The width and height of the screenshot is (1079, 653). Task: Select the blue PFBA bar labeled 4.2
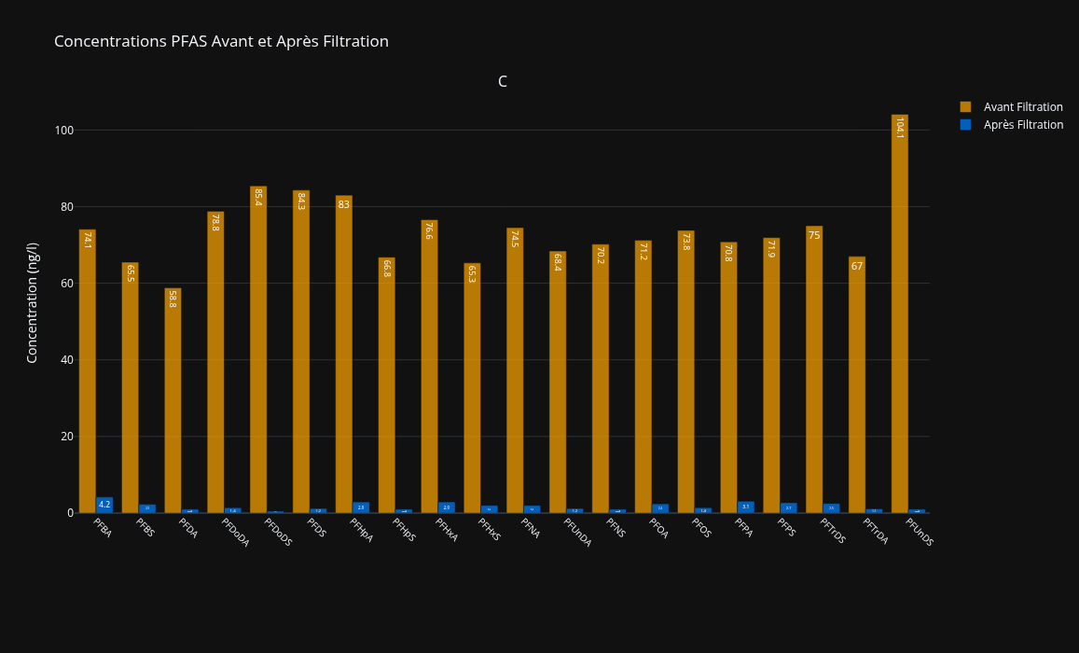pos(104,506)
